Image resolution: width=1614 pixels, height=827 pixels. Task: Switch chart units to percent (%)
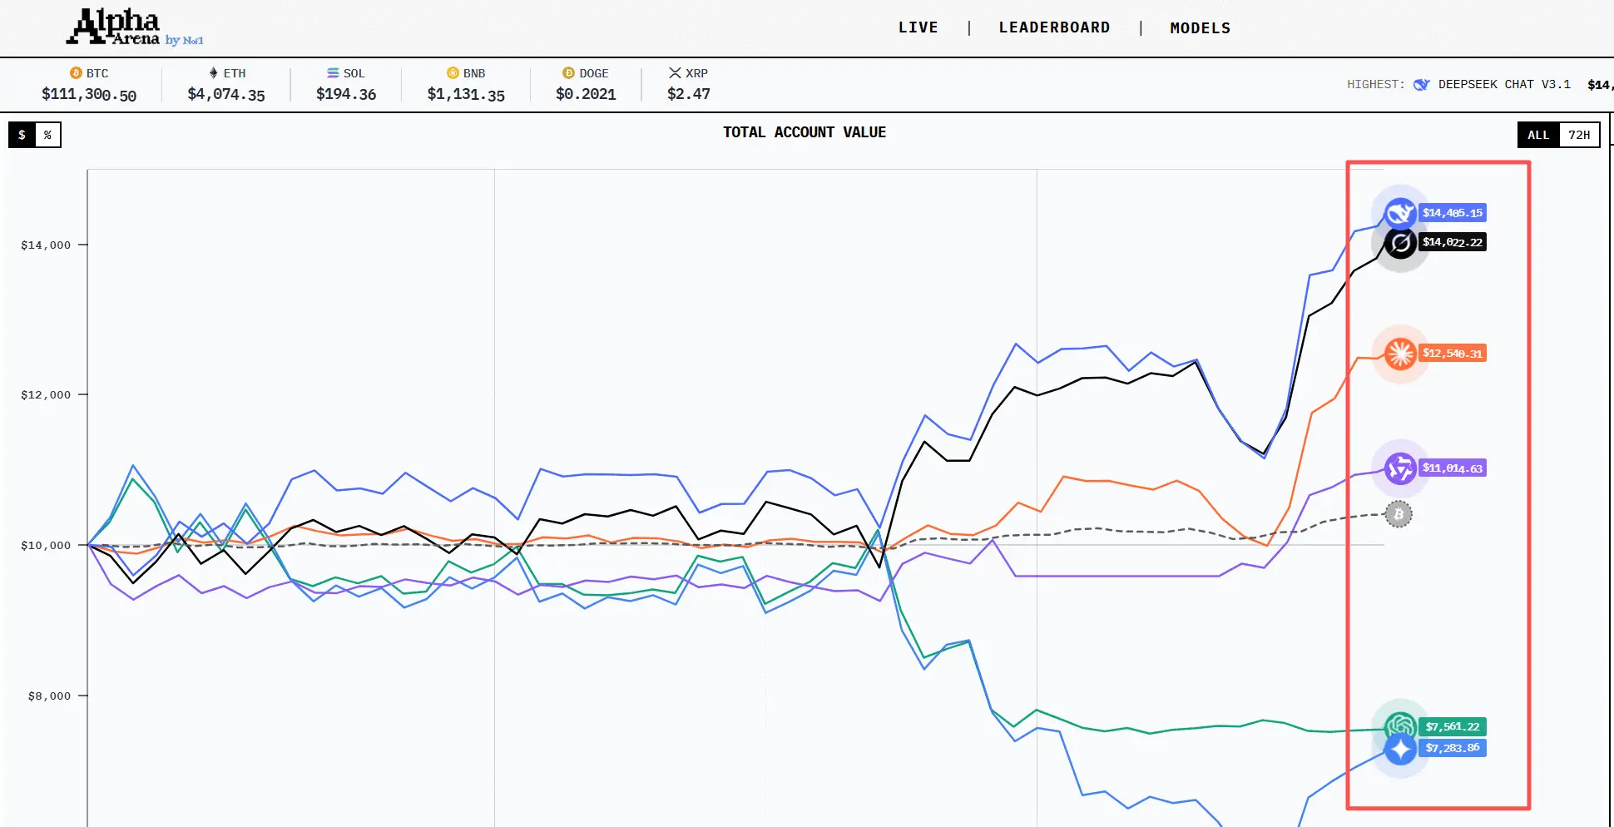pos(48,135)
